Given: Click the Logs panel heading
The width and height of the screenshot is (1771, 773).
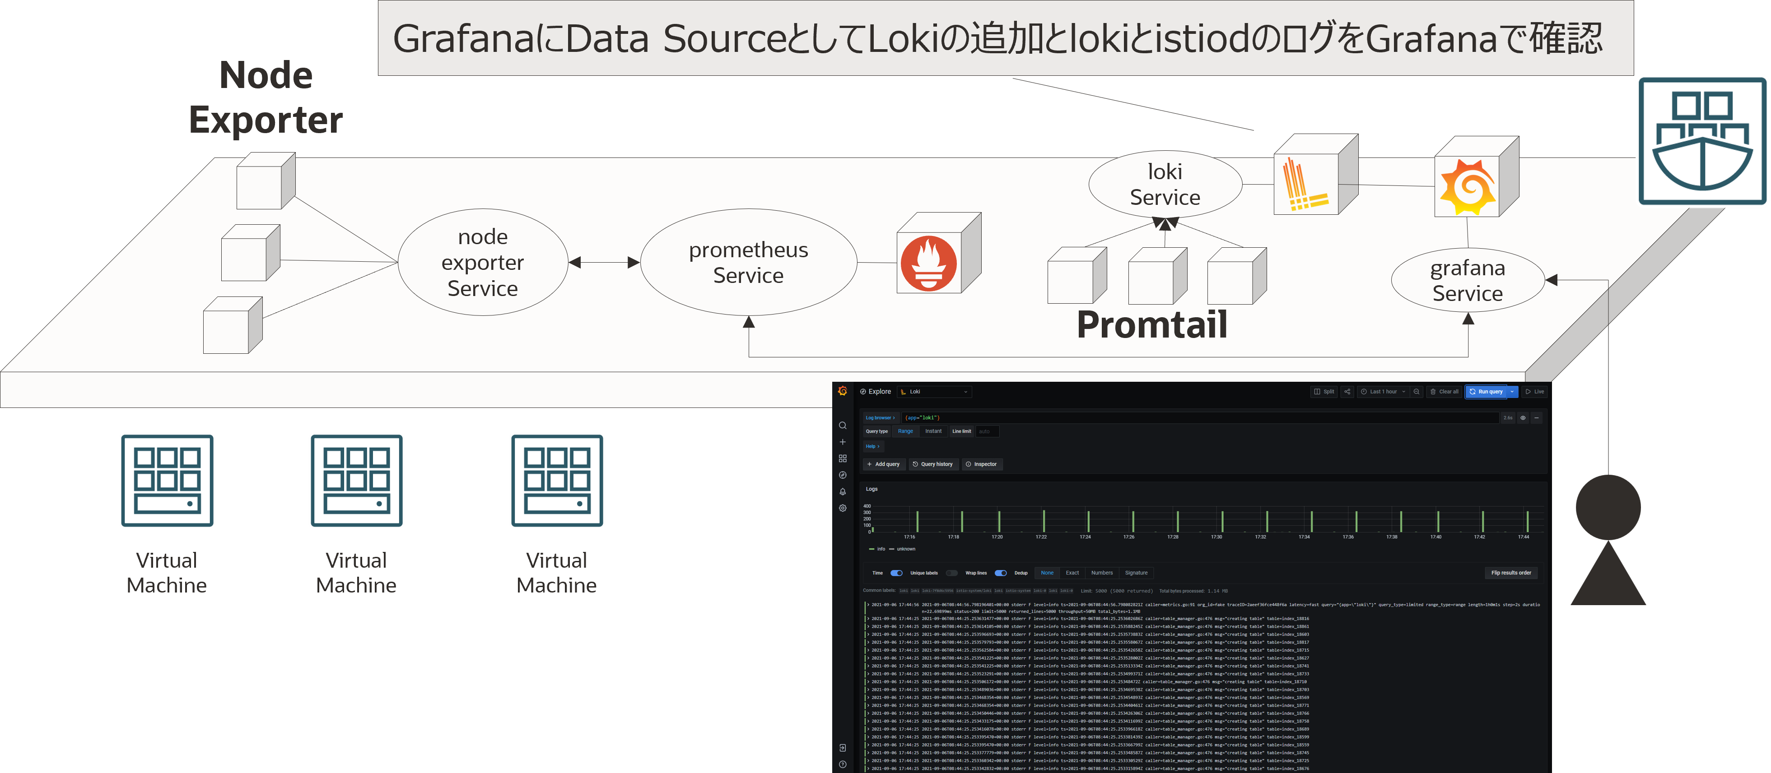Looking at the screenshot, I should (x=872, y=489).
